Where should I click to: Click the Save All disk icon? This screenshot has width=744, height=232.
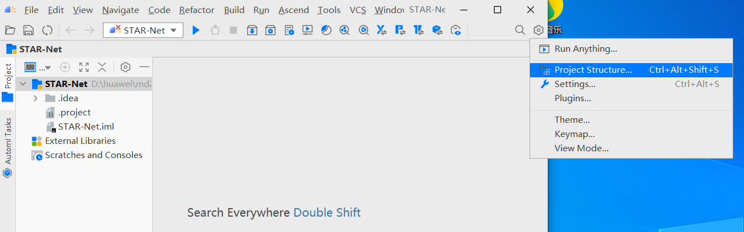coord(28,30)
